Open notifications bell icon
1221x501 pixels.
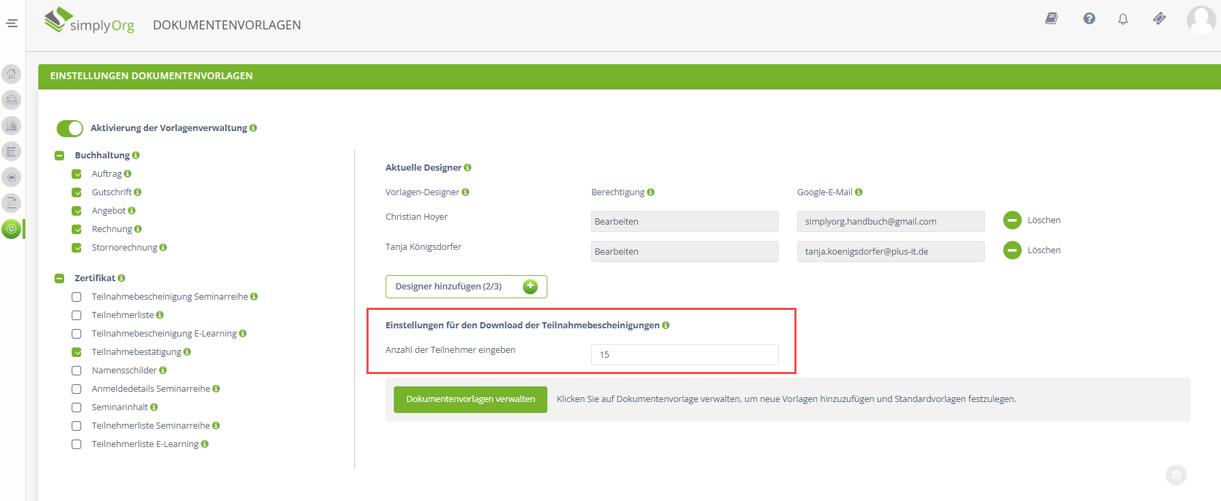pos(1123,19)
